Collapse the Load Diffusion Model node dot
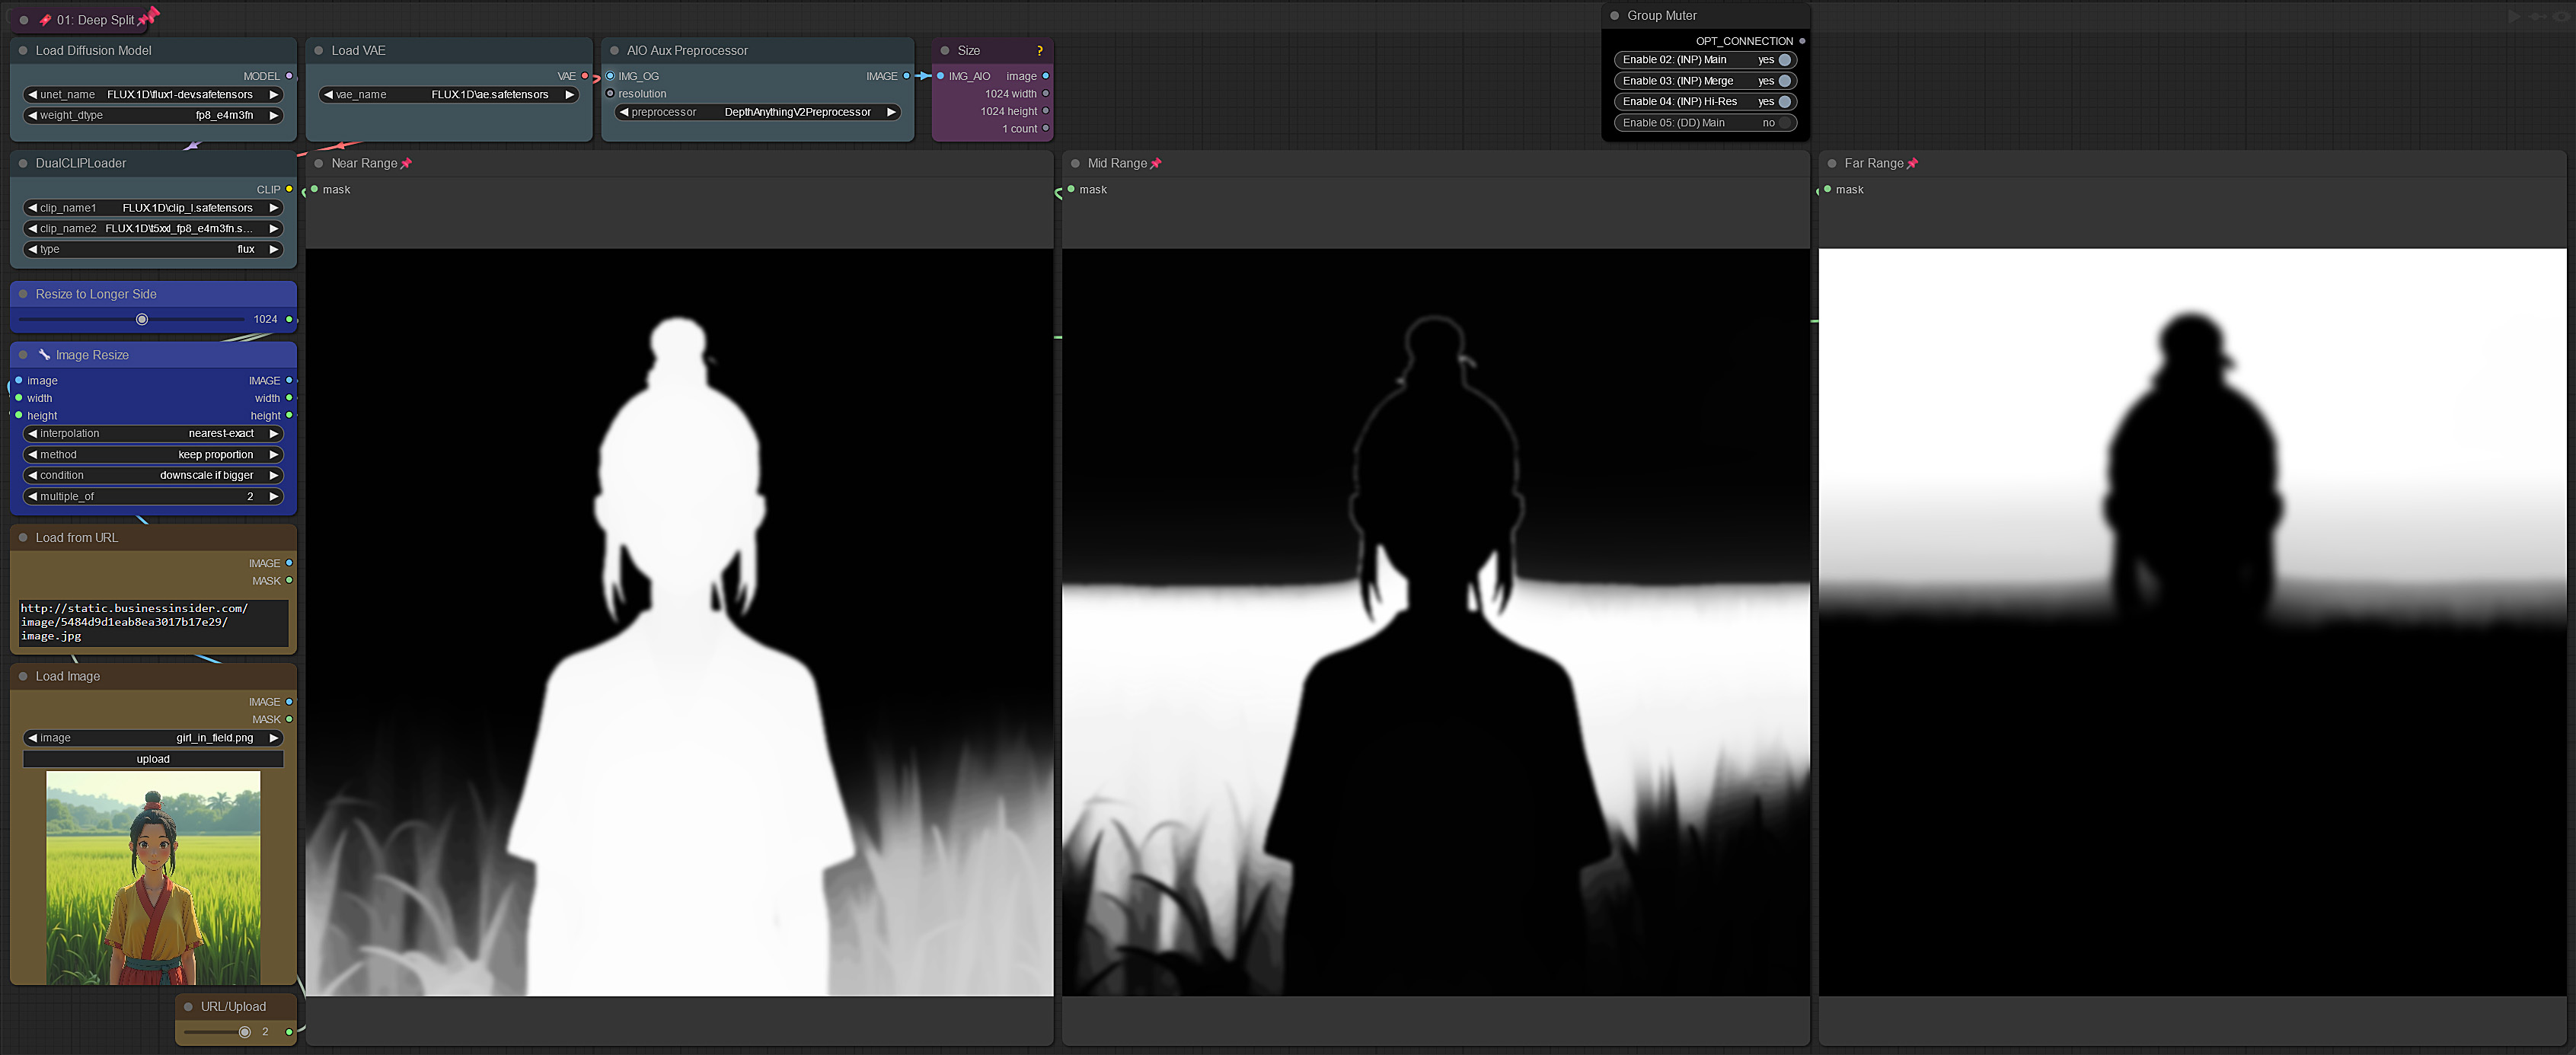Viewport: 2576px width, 1055px height. [x=23, y=51]
